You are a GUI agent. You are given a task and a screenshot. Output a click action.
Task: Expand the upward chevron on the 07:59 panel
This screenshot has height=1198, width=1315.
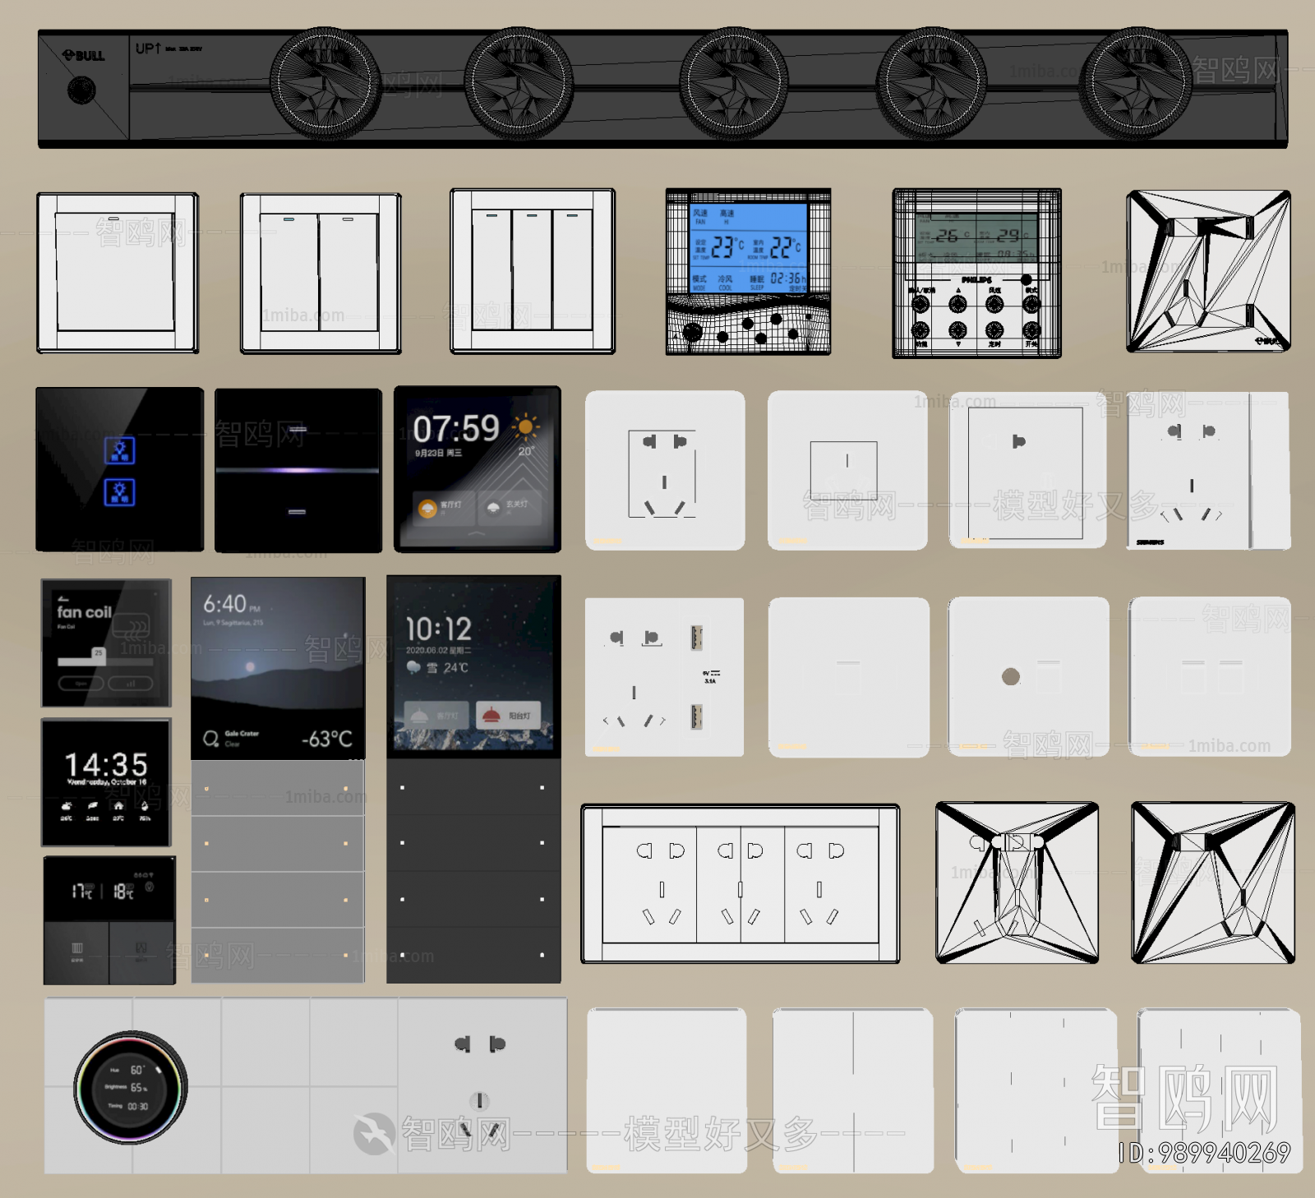pyautogui.click(x=478, y=533)
